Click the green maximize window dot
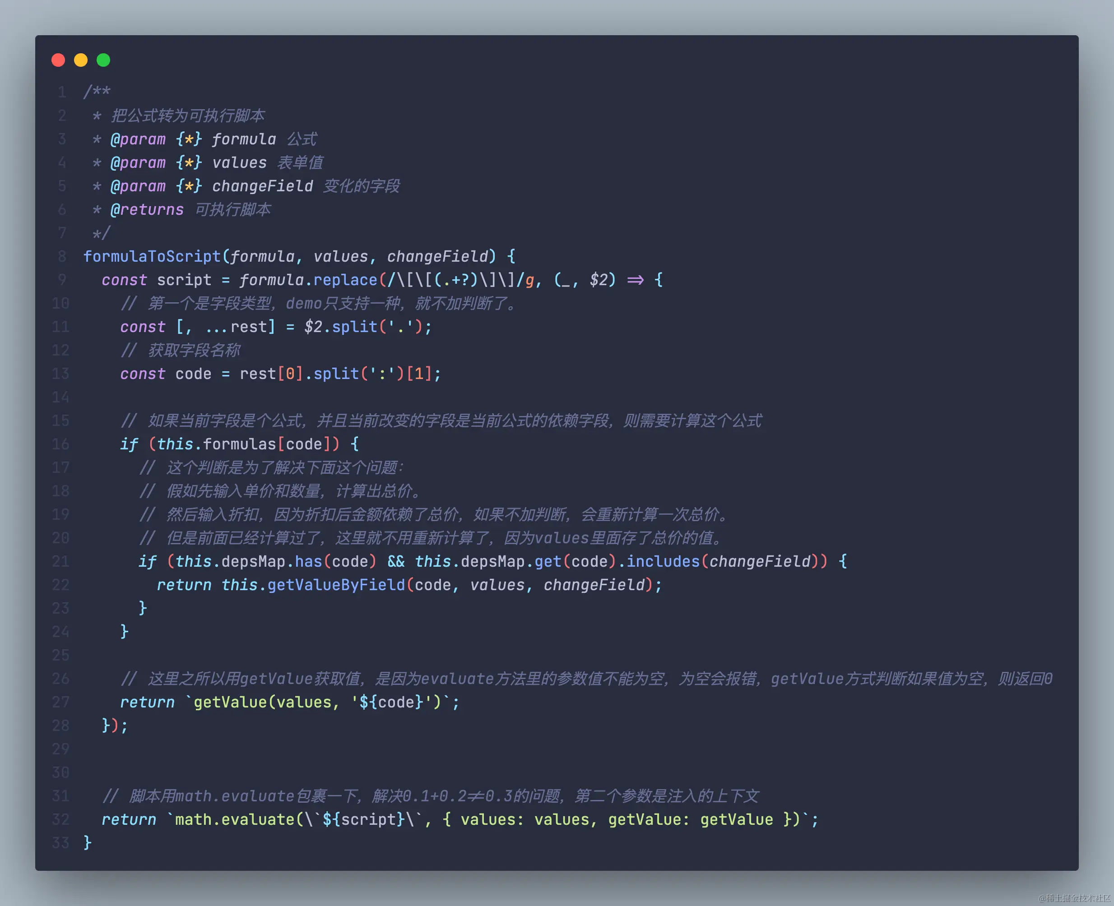This screenshot has width=1114, height=906. click(x=103, y=60)
